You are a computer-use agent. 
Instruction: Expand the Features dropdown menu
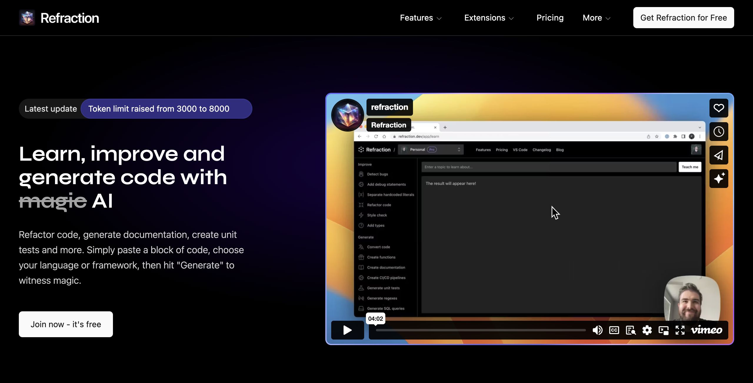pos(421,18)
